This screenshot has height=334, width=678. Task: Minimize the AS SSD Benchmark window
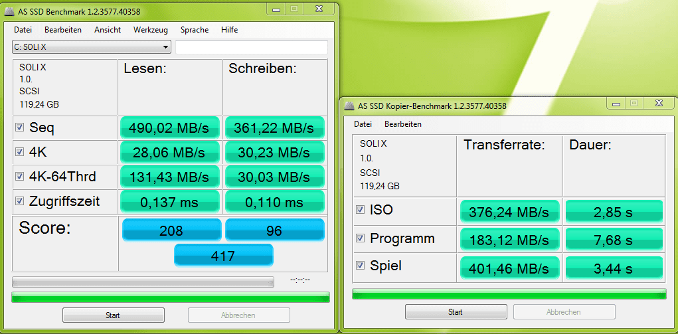pos(274,8)
